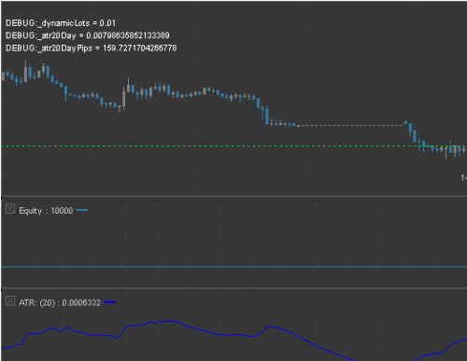Image resolution: width=467 pixels, height=361 pixels.
Task: Click divider between price chart and Equity panel
Action: [234, 196]
